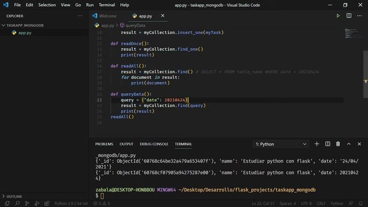The height and width of the screenshot is (207, 368).
Task: Open Explorer views ellipsis menu
Action: pyautogui.click(x=80, y=16)
